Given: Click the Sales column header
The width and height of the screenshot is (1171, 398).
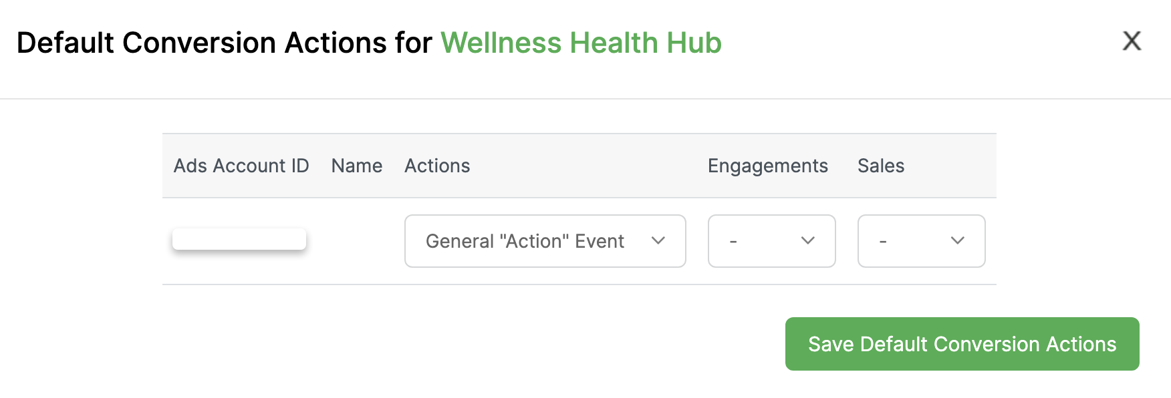Looking at the screenshot, I should point(880,166).
